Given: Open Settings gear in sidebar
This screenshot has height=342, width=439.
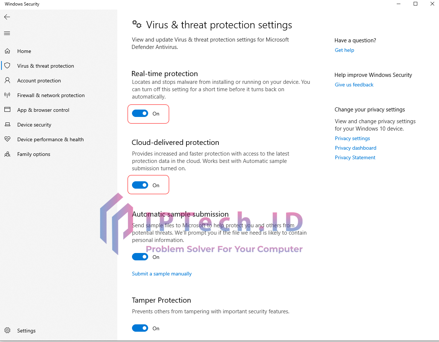Looking at the screenshot, I should click(x=7, y=331).
